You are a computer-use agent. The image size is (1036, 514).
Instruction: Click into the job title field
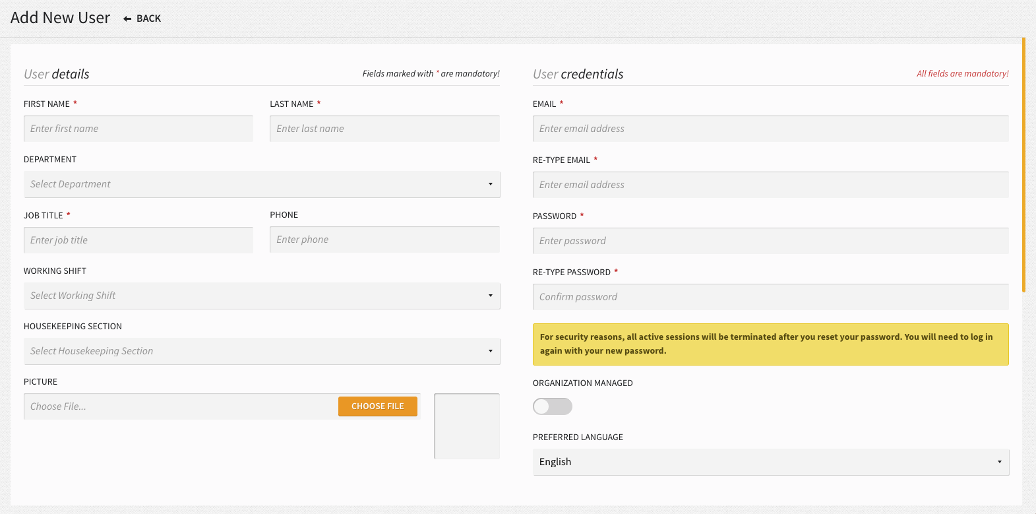138,240
